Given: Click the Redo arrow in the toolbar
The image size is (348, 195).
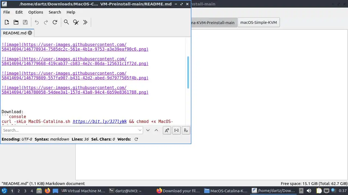Looking at the screenshot, I should tap(46, 22).
